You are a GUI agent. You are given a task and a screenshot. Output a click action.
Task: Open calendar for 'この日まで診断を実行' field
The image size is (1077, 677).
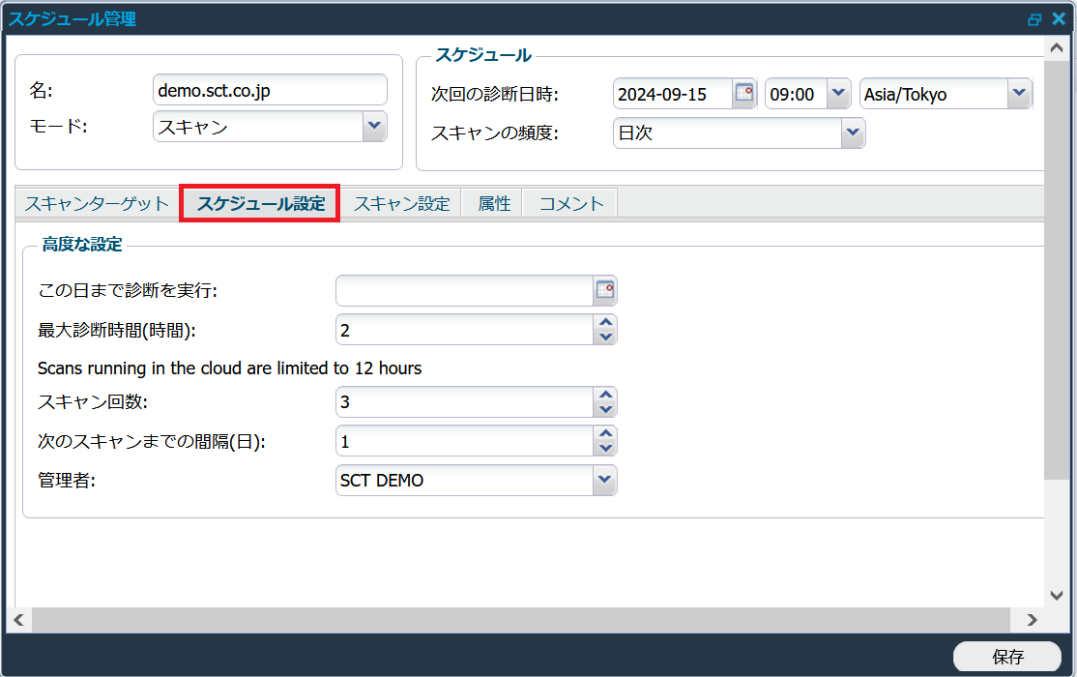[x=605, y=291]
